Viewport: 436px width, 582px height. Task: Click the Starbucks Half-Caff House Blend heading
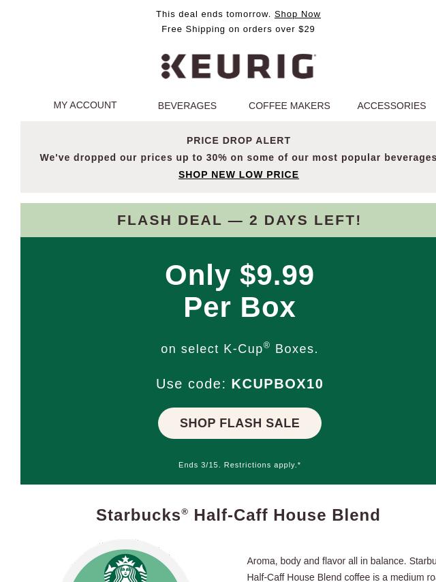238,515
